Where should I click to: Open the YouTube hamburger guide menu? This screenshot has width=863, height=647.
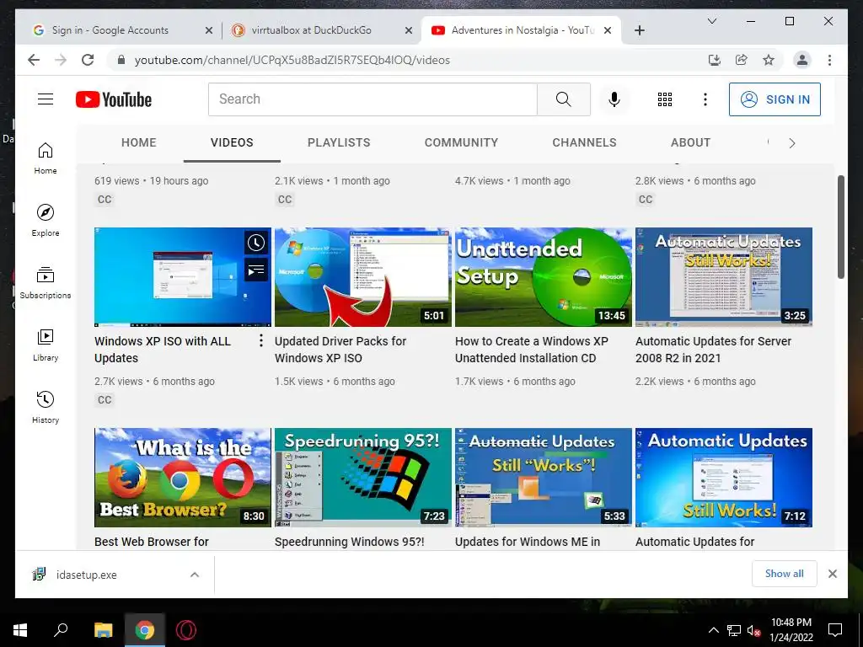pos(46,99)
